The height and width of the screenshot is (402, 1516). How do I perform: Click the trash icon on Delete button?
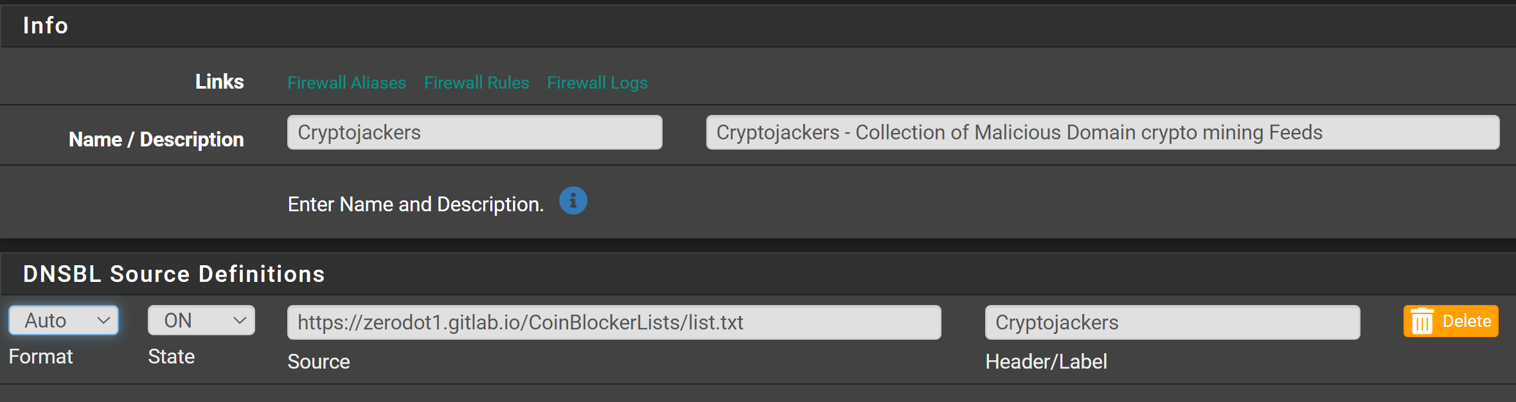click(1422, 322)
